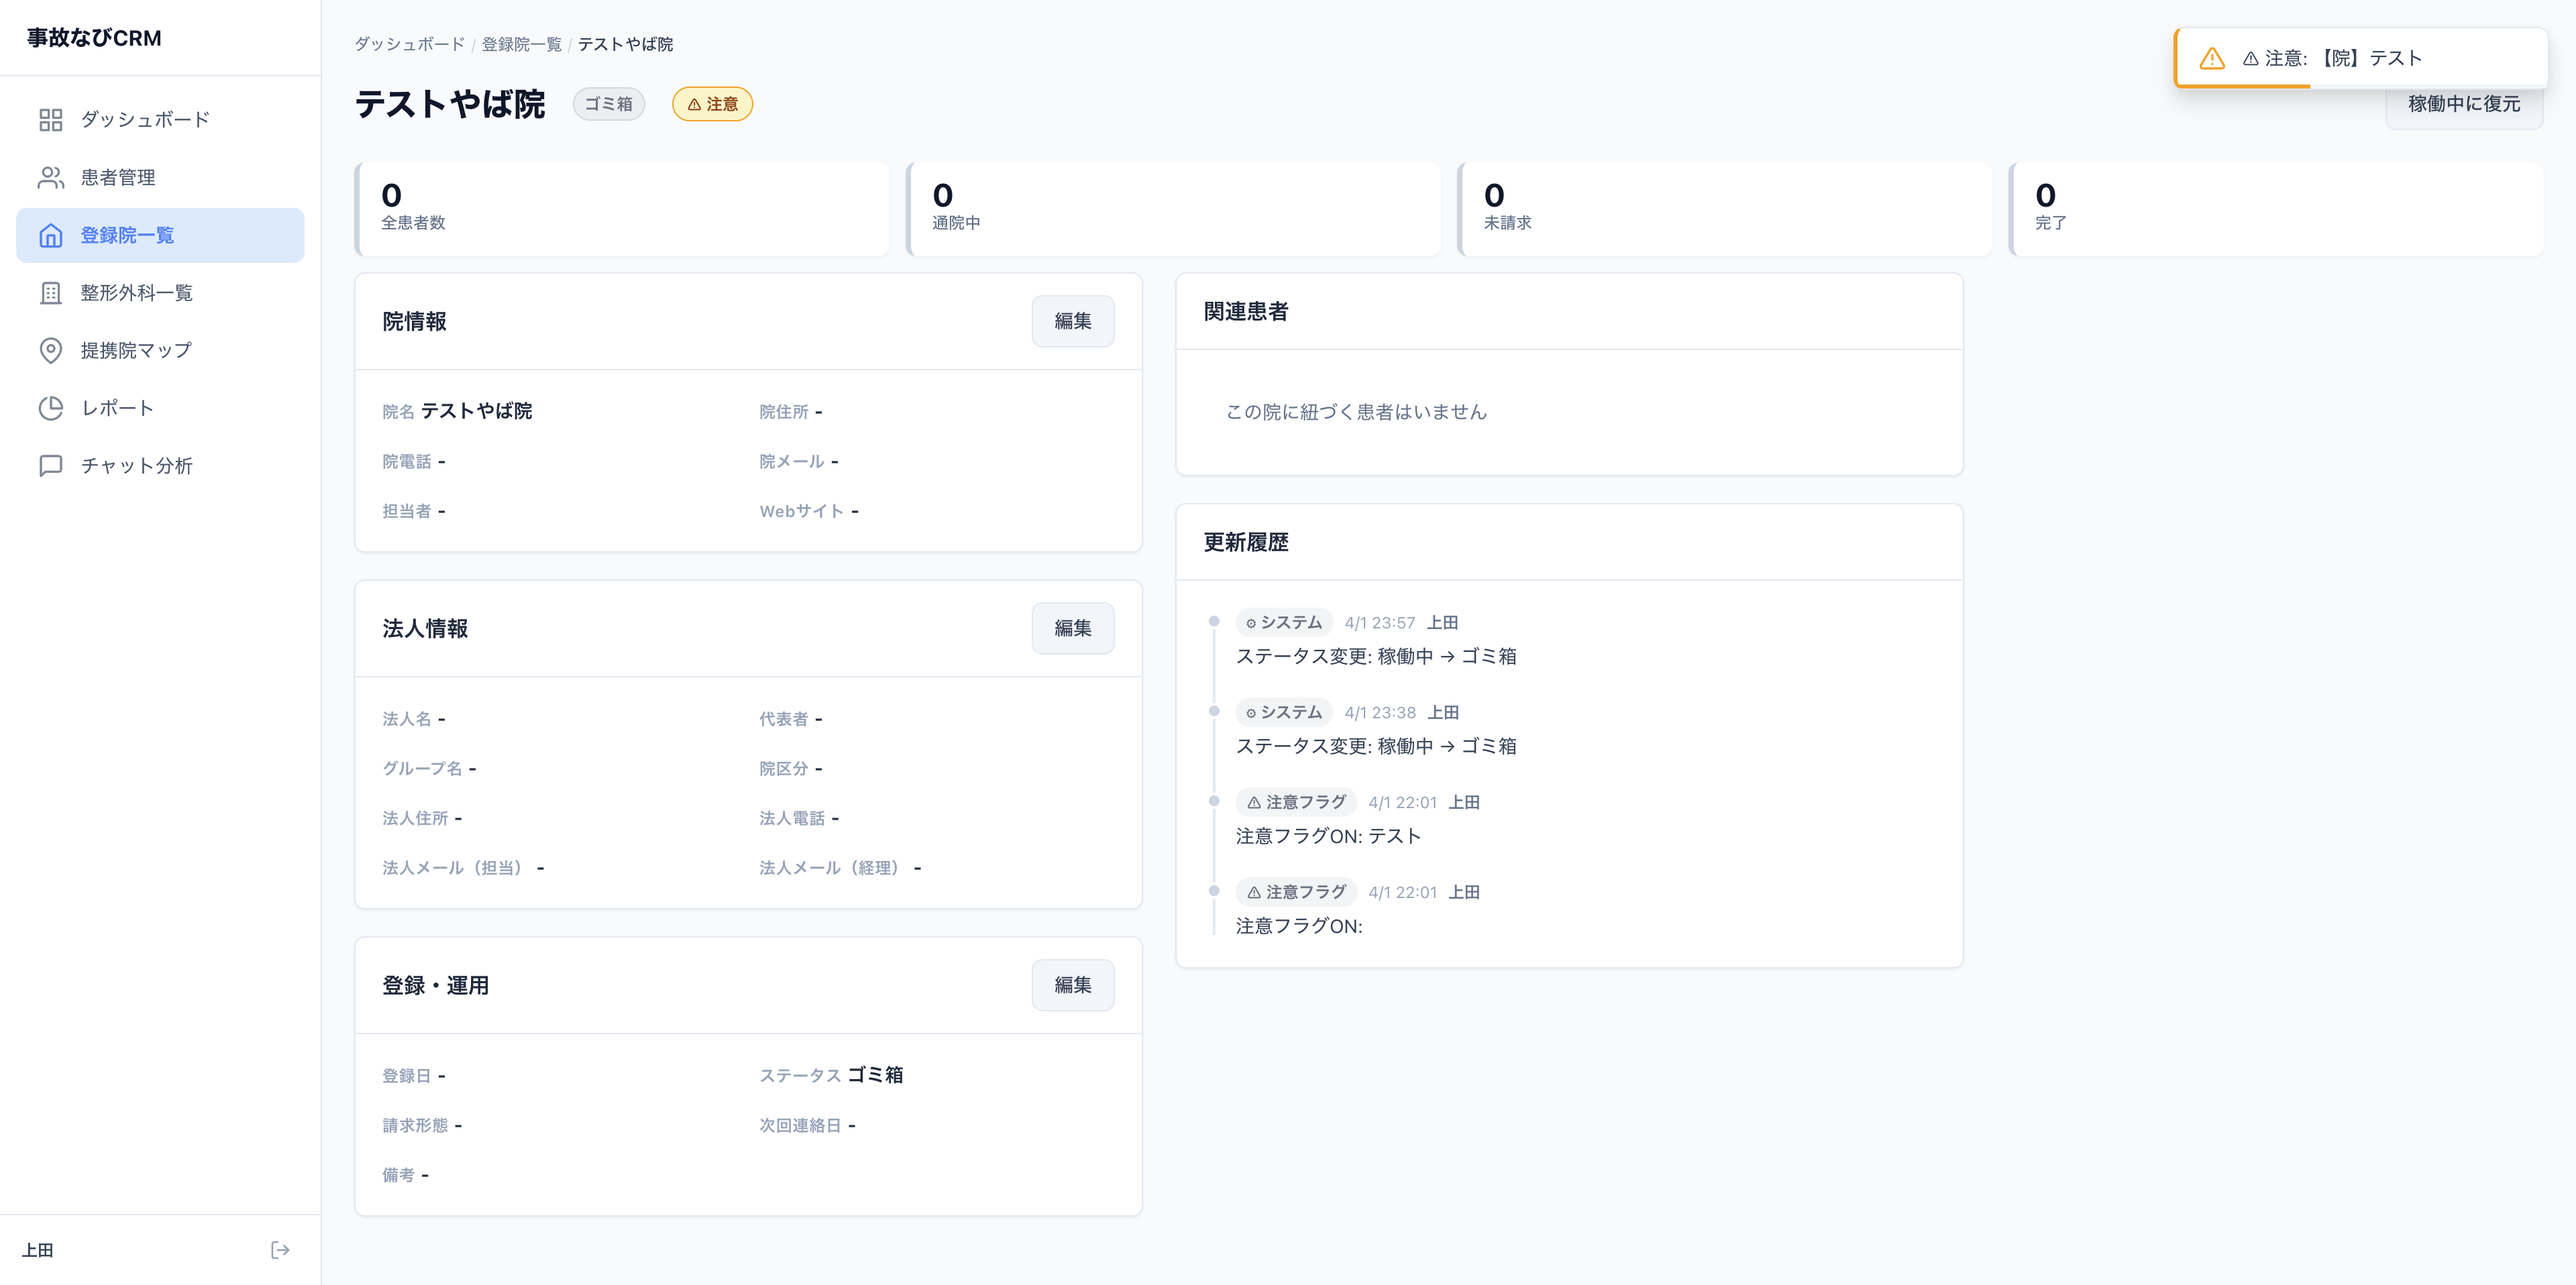Image resolution: width=2576 pixels, height=1285 pixels.
Task: Select the 整形外科一覧 building icon
Action: [x=52, y=293]
